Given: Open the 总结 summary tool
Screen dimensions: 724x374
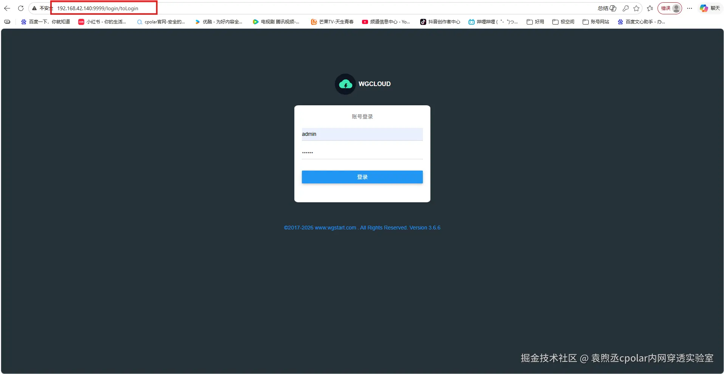Looking at the screenshot, I should tap(607, 8).
